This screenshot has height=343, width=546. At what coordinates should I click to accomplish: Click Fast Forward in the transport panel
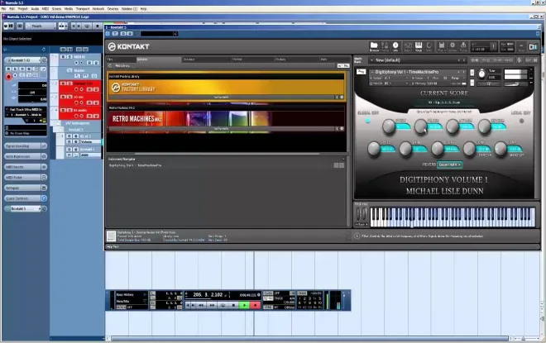212,305
